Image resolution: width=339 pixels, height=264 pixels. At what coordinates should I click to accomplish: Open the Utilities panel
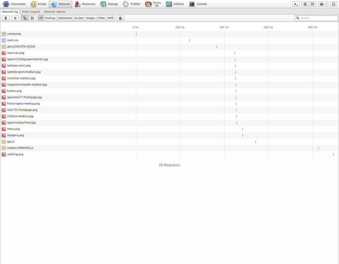click(x=175, y=4)
